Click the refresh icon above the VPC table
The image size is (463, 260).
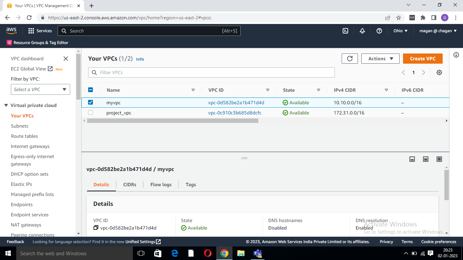coord(349,58)
